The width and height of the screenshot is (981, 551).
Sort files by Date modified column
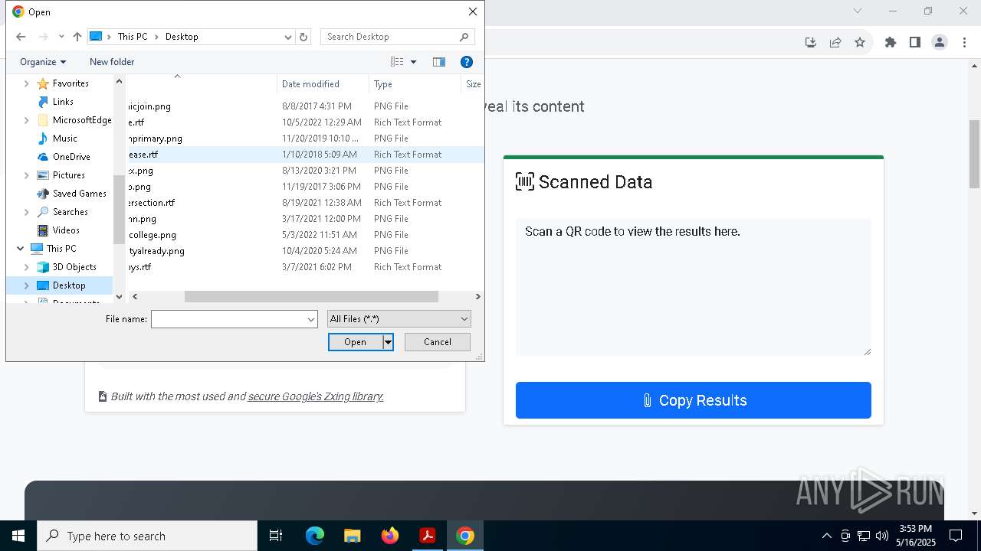[323, 84]
